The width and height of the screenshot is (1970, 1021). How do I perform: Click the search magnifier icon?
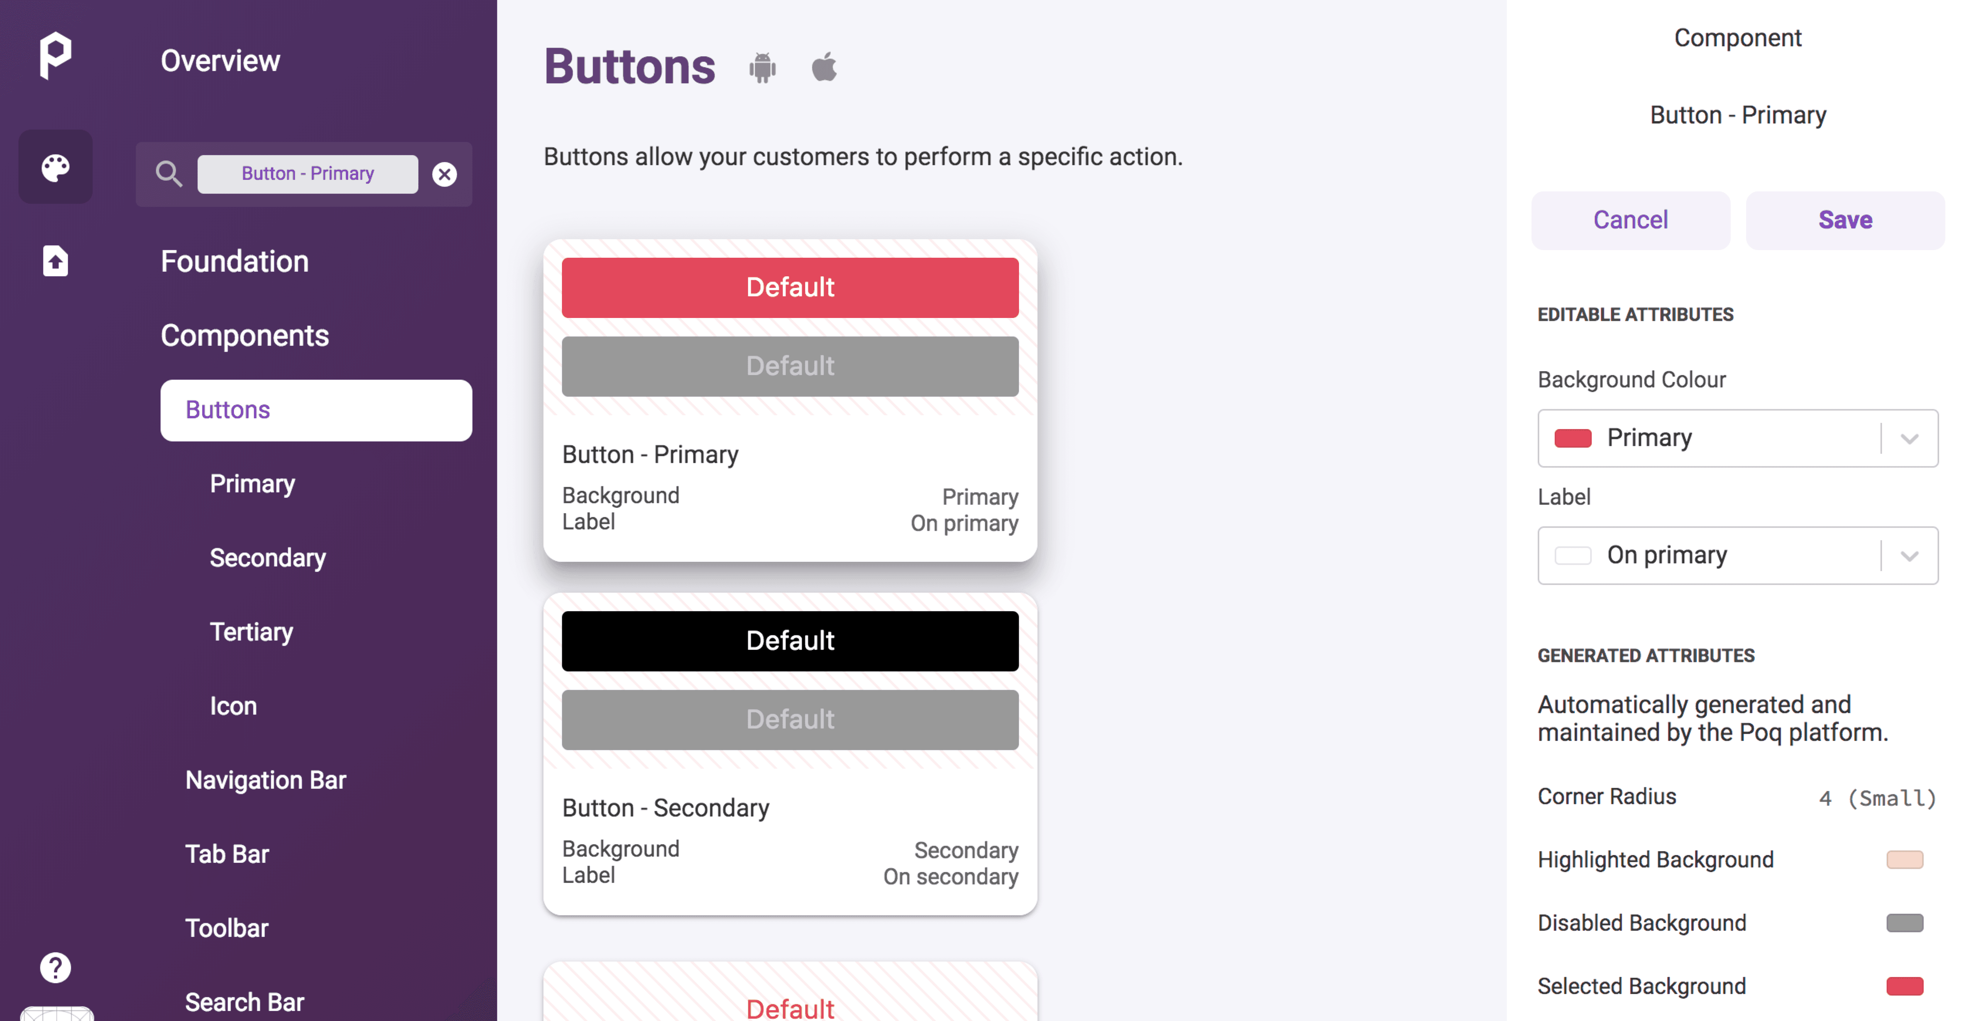(169, 174)
